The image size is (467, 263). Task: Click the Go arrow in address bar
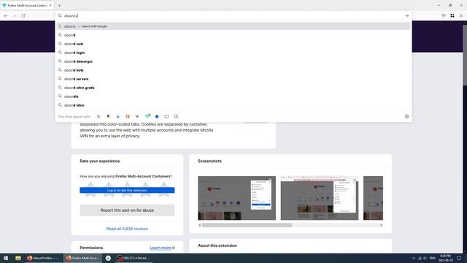pyautogui.click(x=407, y=16)
